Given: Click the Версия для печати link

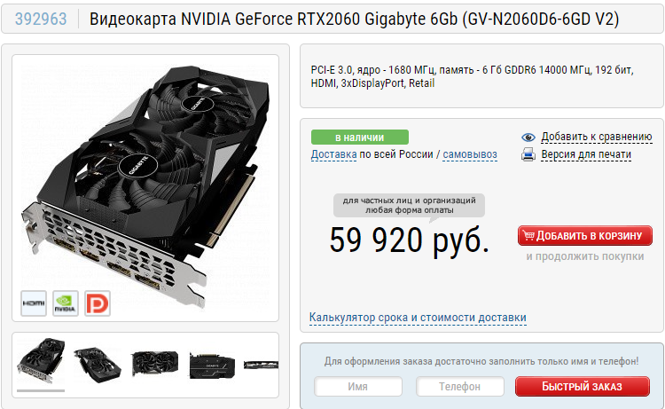Looking at the screenshot, I should point(586,154).
